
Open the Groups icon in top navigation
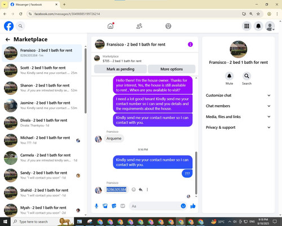(x=168, y=26)
